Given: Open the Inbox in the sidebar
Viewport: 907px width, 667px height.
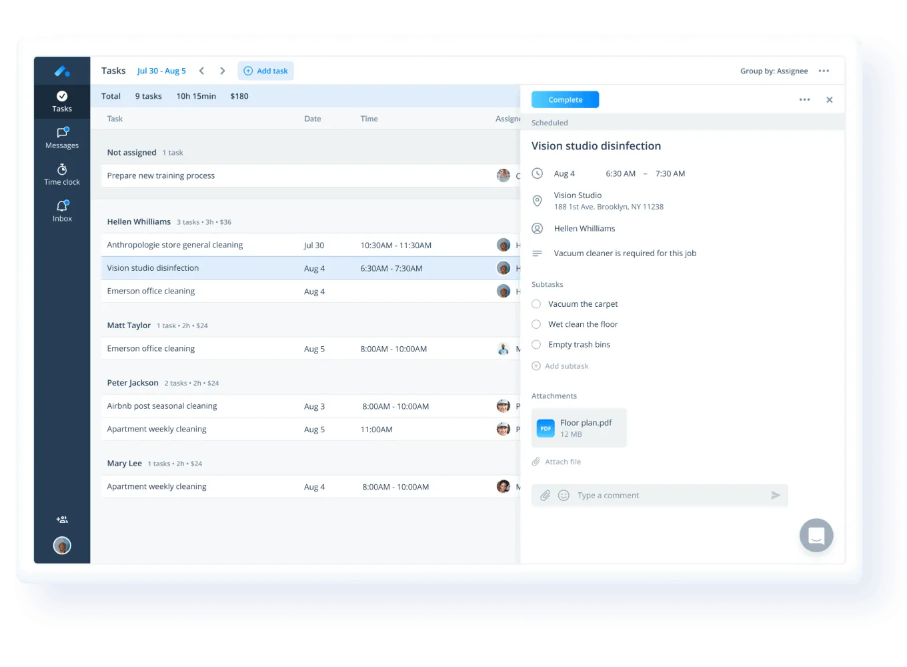Looking at the screenshot, I should [62, 211].
